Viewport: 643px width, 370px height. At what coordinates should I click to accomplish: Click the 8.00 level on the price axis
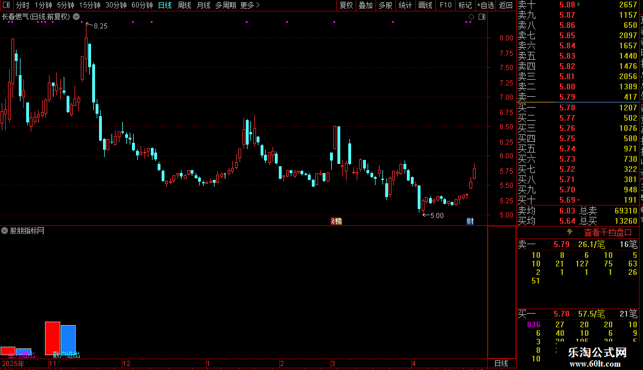click(x=506, y=38)
